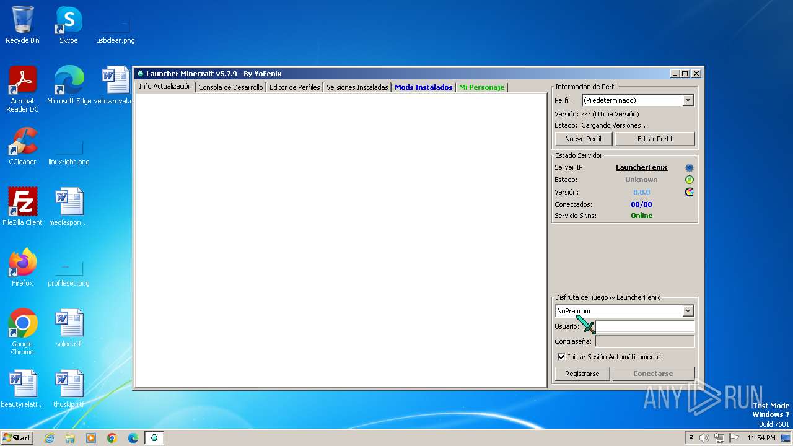Open the Recycle Bin desktop icon
Viewport: 793px width, 446px height.
click(x=22, y=25)
